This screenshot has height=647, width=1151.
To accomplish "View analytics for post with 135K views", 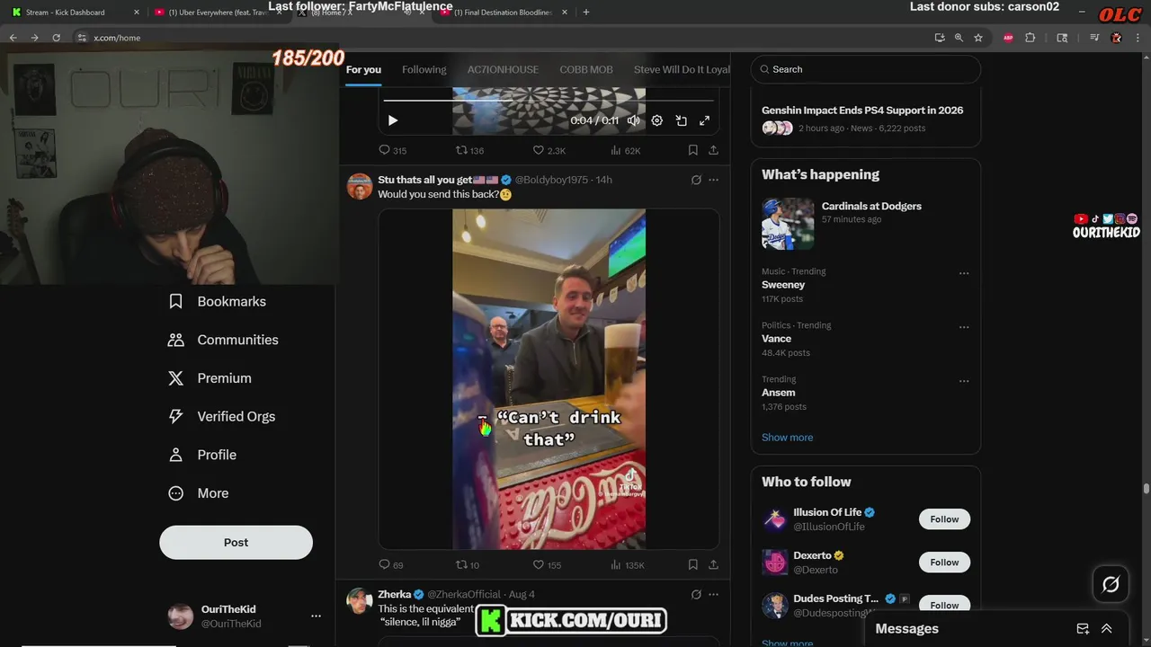I will (628, 564).
